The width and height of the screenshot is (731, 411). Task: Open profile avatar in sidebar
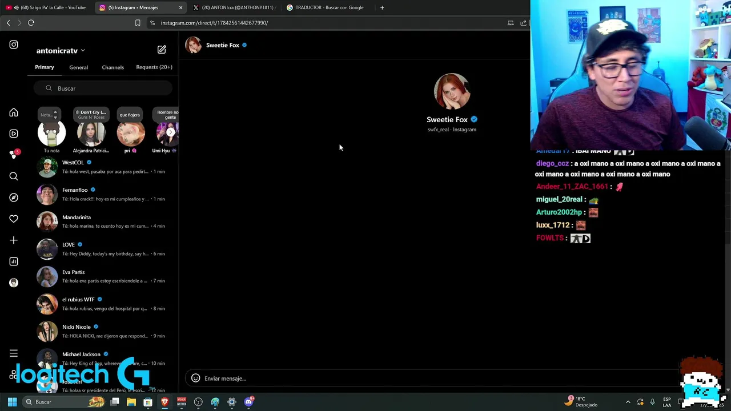[14, 283]
